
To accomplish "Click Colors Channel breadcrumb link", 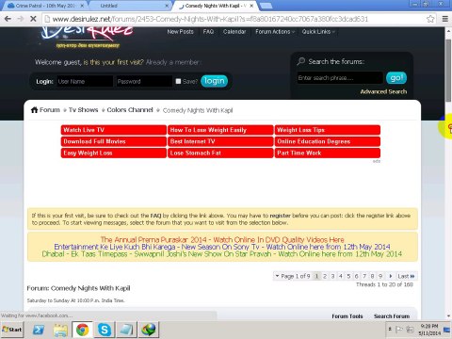I will tap(130, 110).
